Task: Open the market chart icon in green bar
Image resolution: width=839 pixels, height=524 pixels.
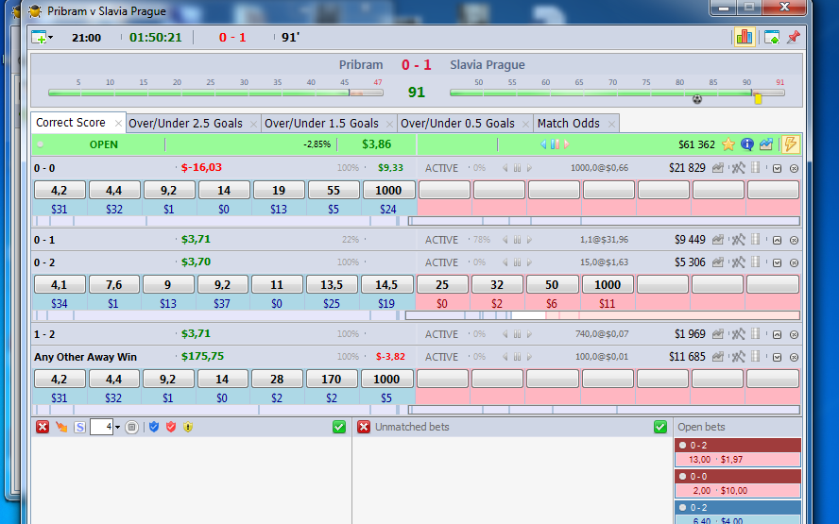Action: click(x=765, y=144)
